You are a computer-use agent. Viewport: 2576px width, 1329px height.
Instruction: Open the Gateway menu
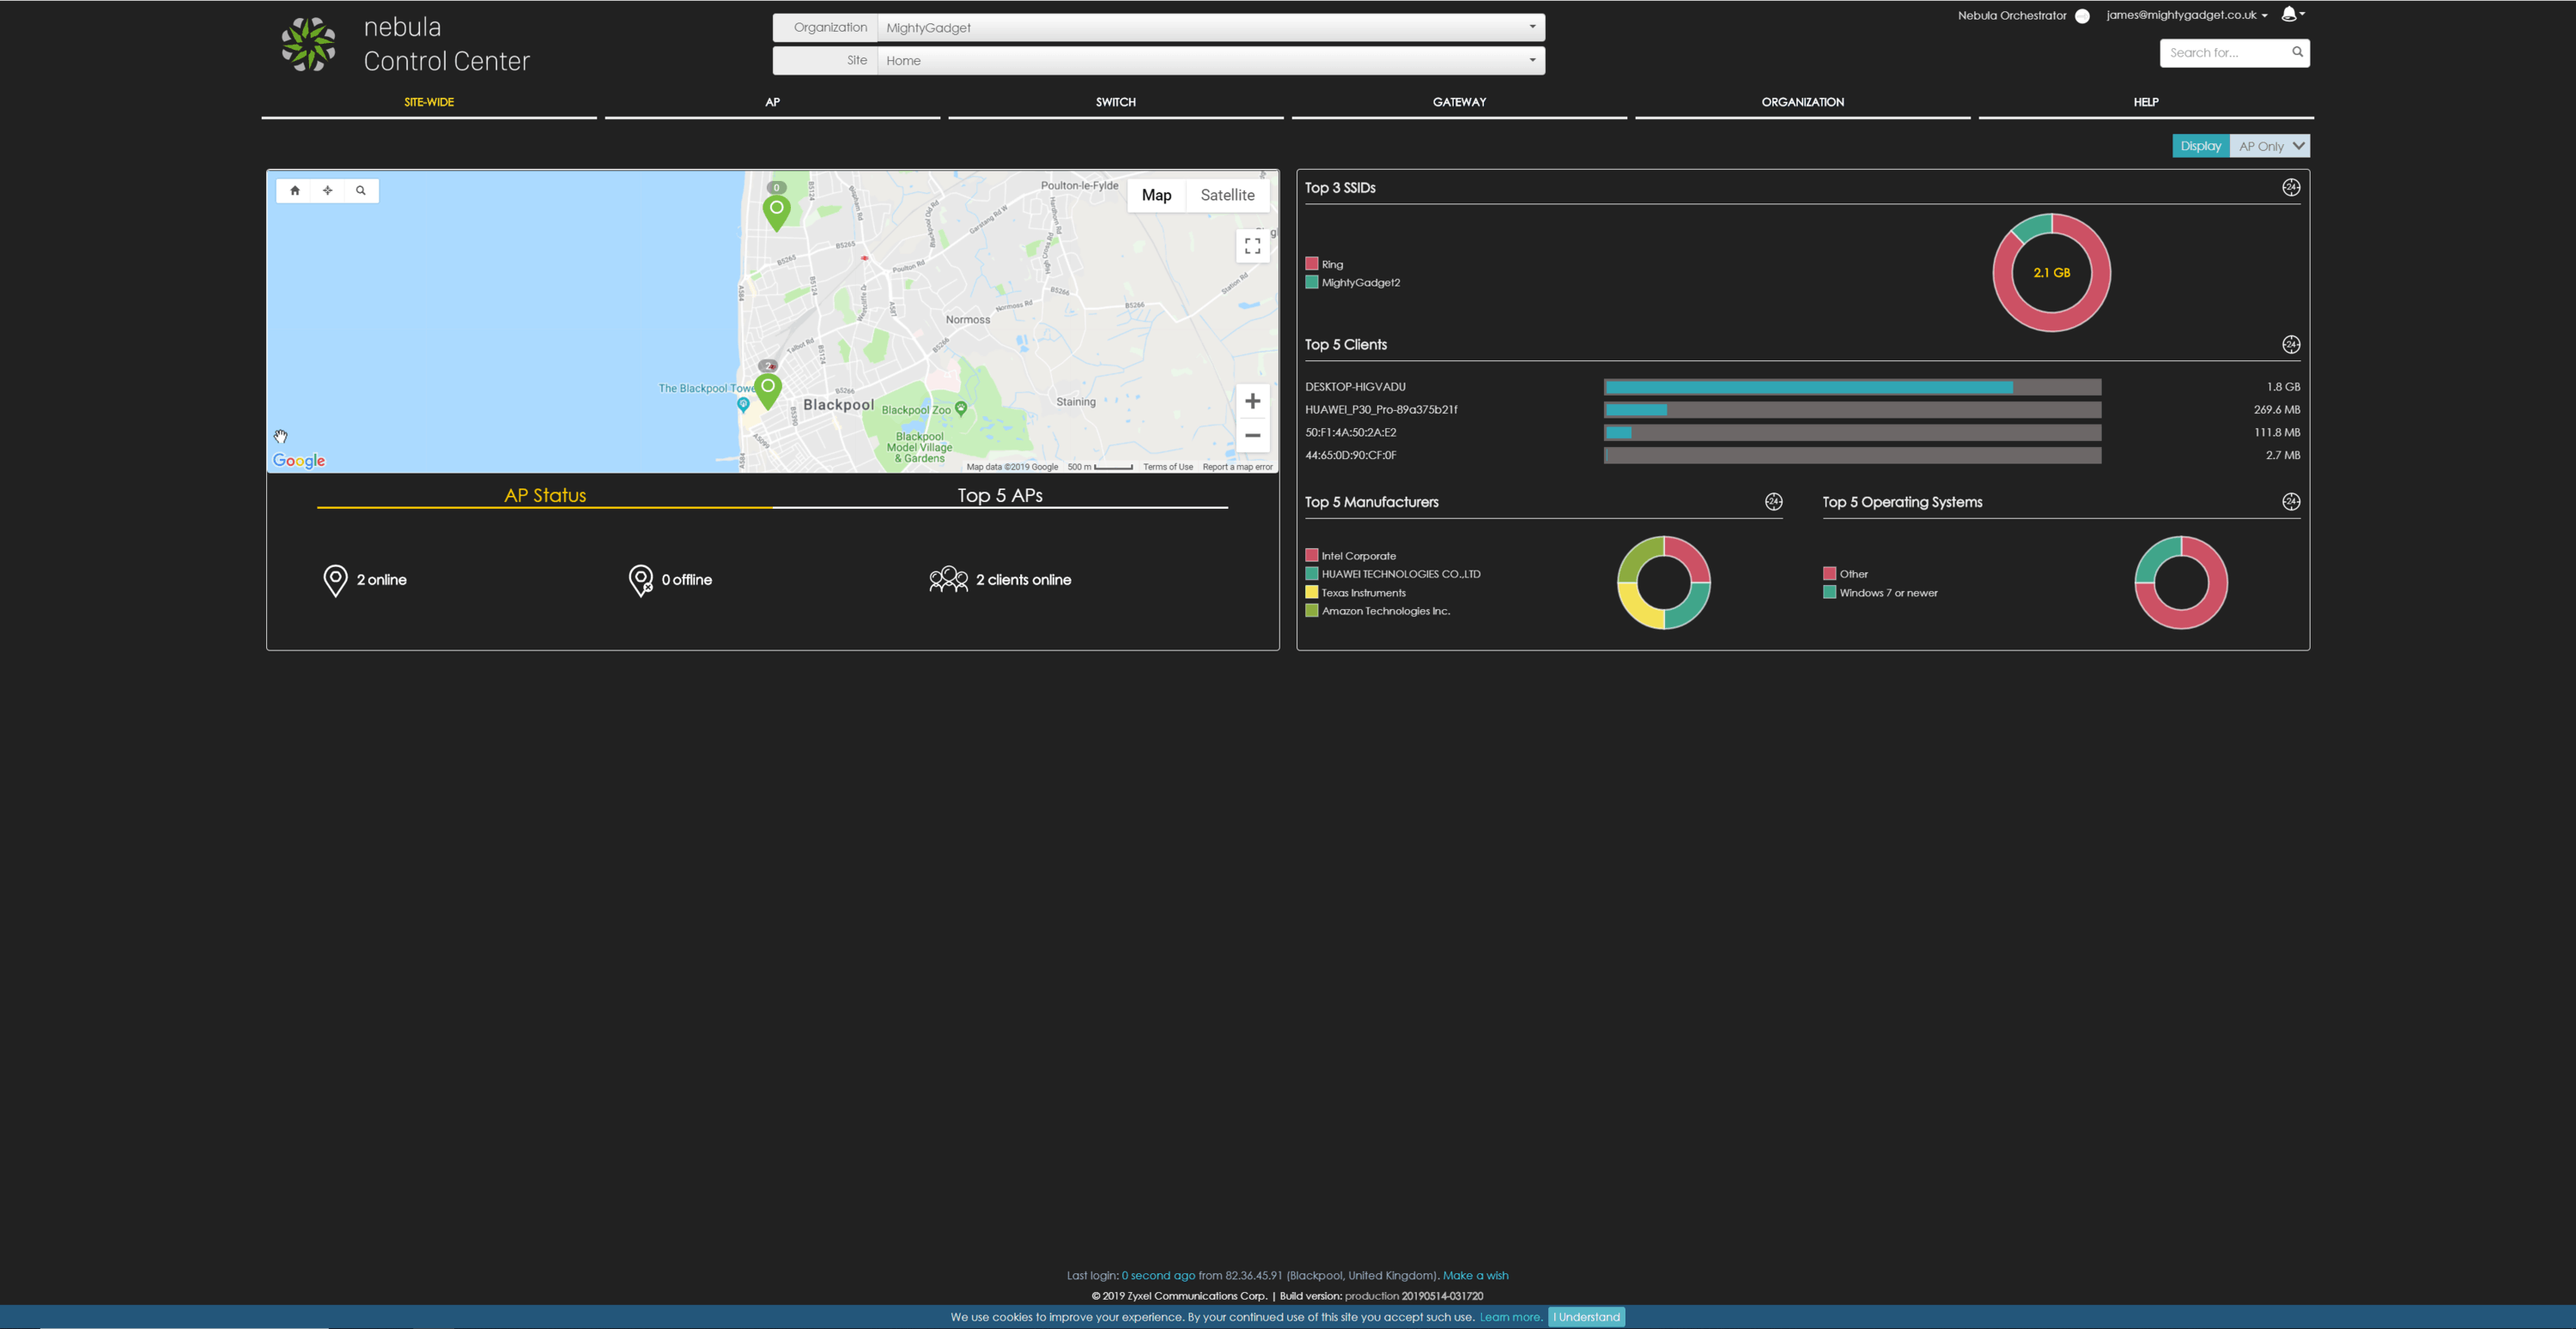(x=1459, y=102)
